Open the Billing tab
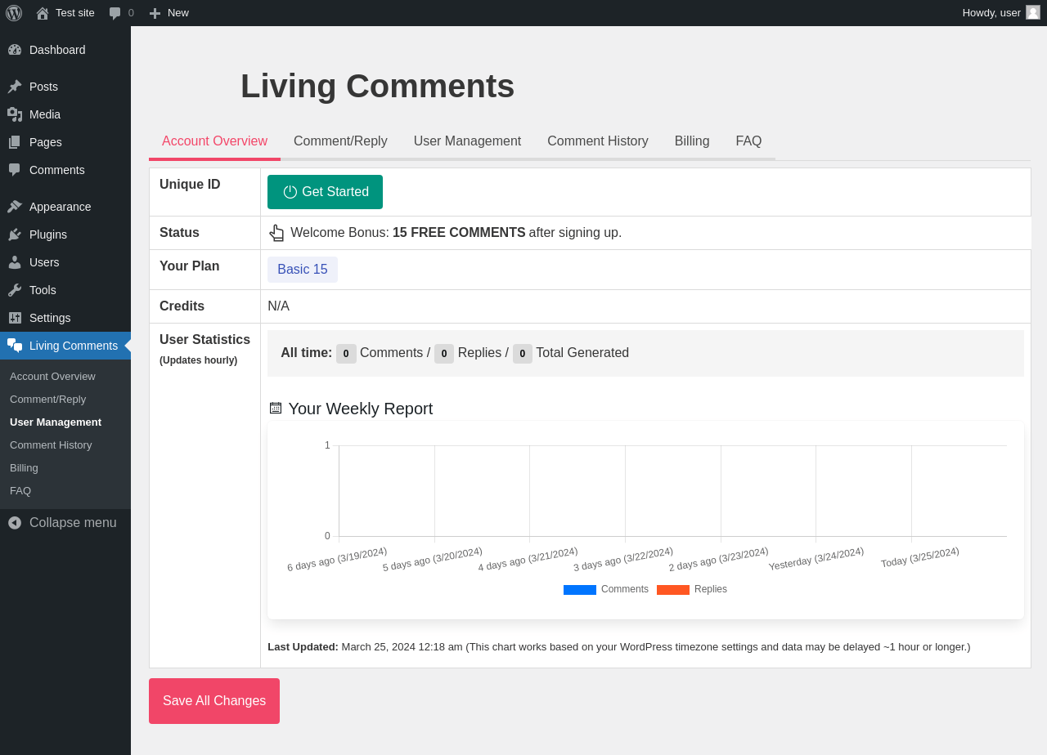Image resolution: width=1047 pixels, height=755 pixels. click(x=692, y=141)
